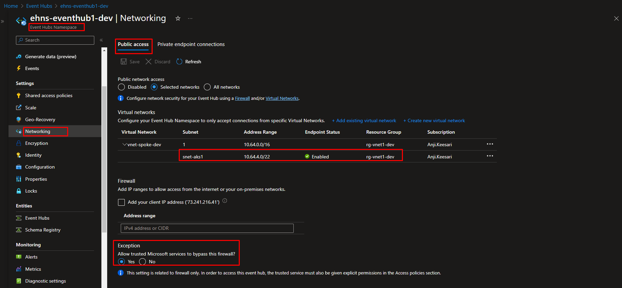Click the Geo-Recovery globe icon
Image resolution: width=622 pixels, height=288 pixels.
[x=19, y=119]
